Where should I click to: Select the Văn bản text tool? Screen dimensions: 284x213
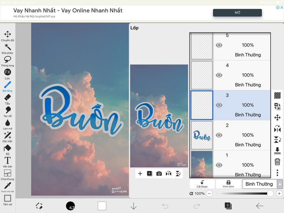tap(7, 163)
